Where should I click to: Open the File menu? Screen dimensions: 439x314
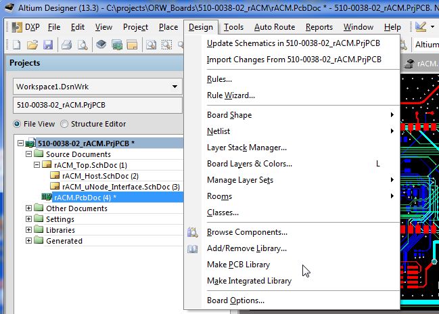(x=54, y=27)
